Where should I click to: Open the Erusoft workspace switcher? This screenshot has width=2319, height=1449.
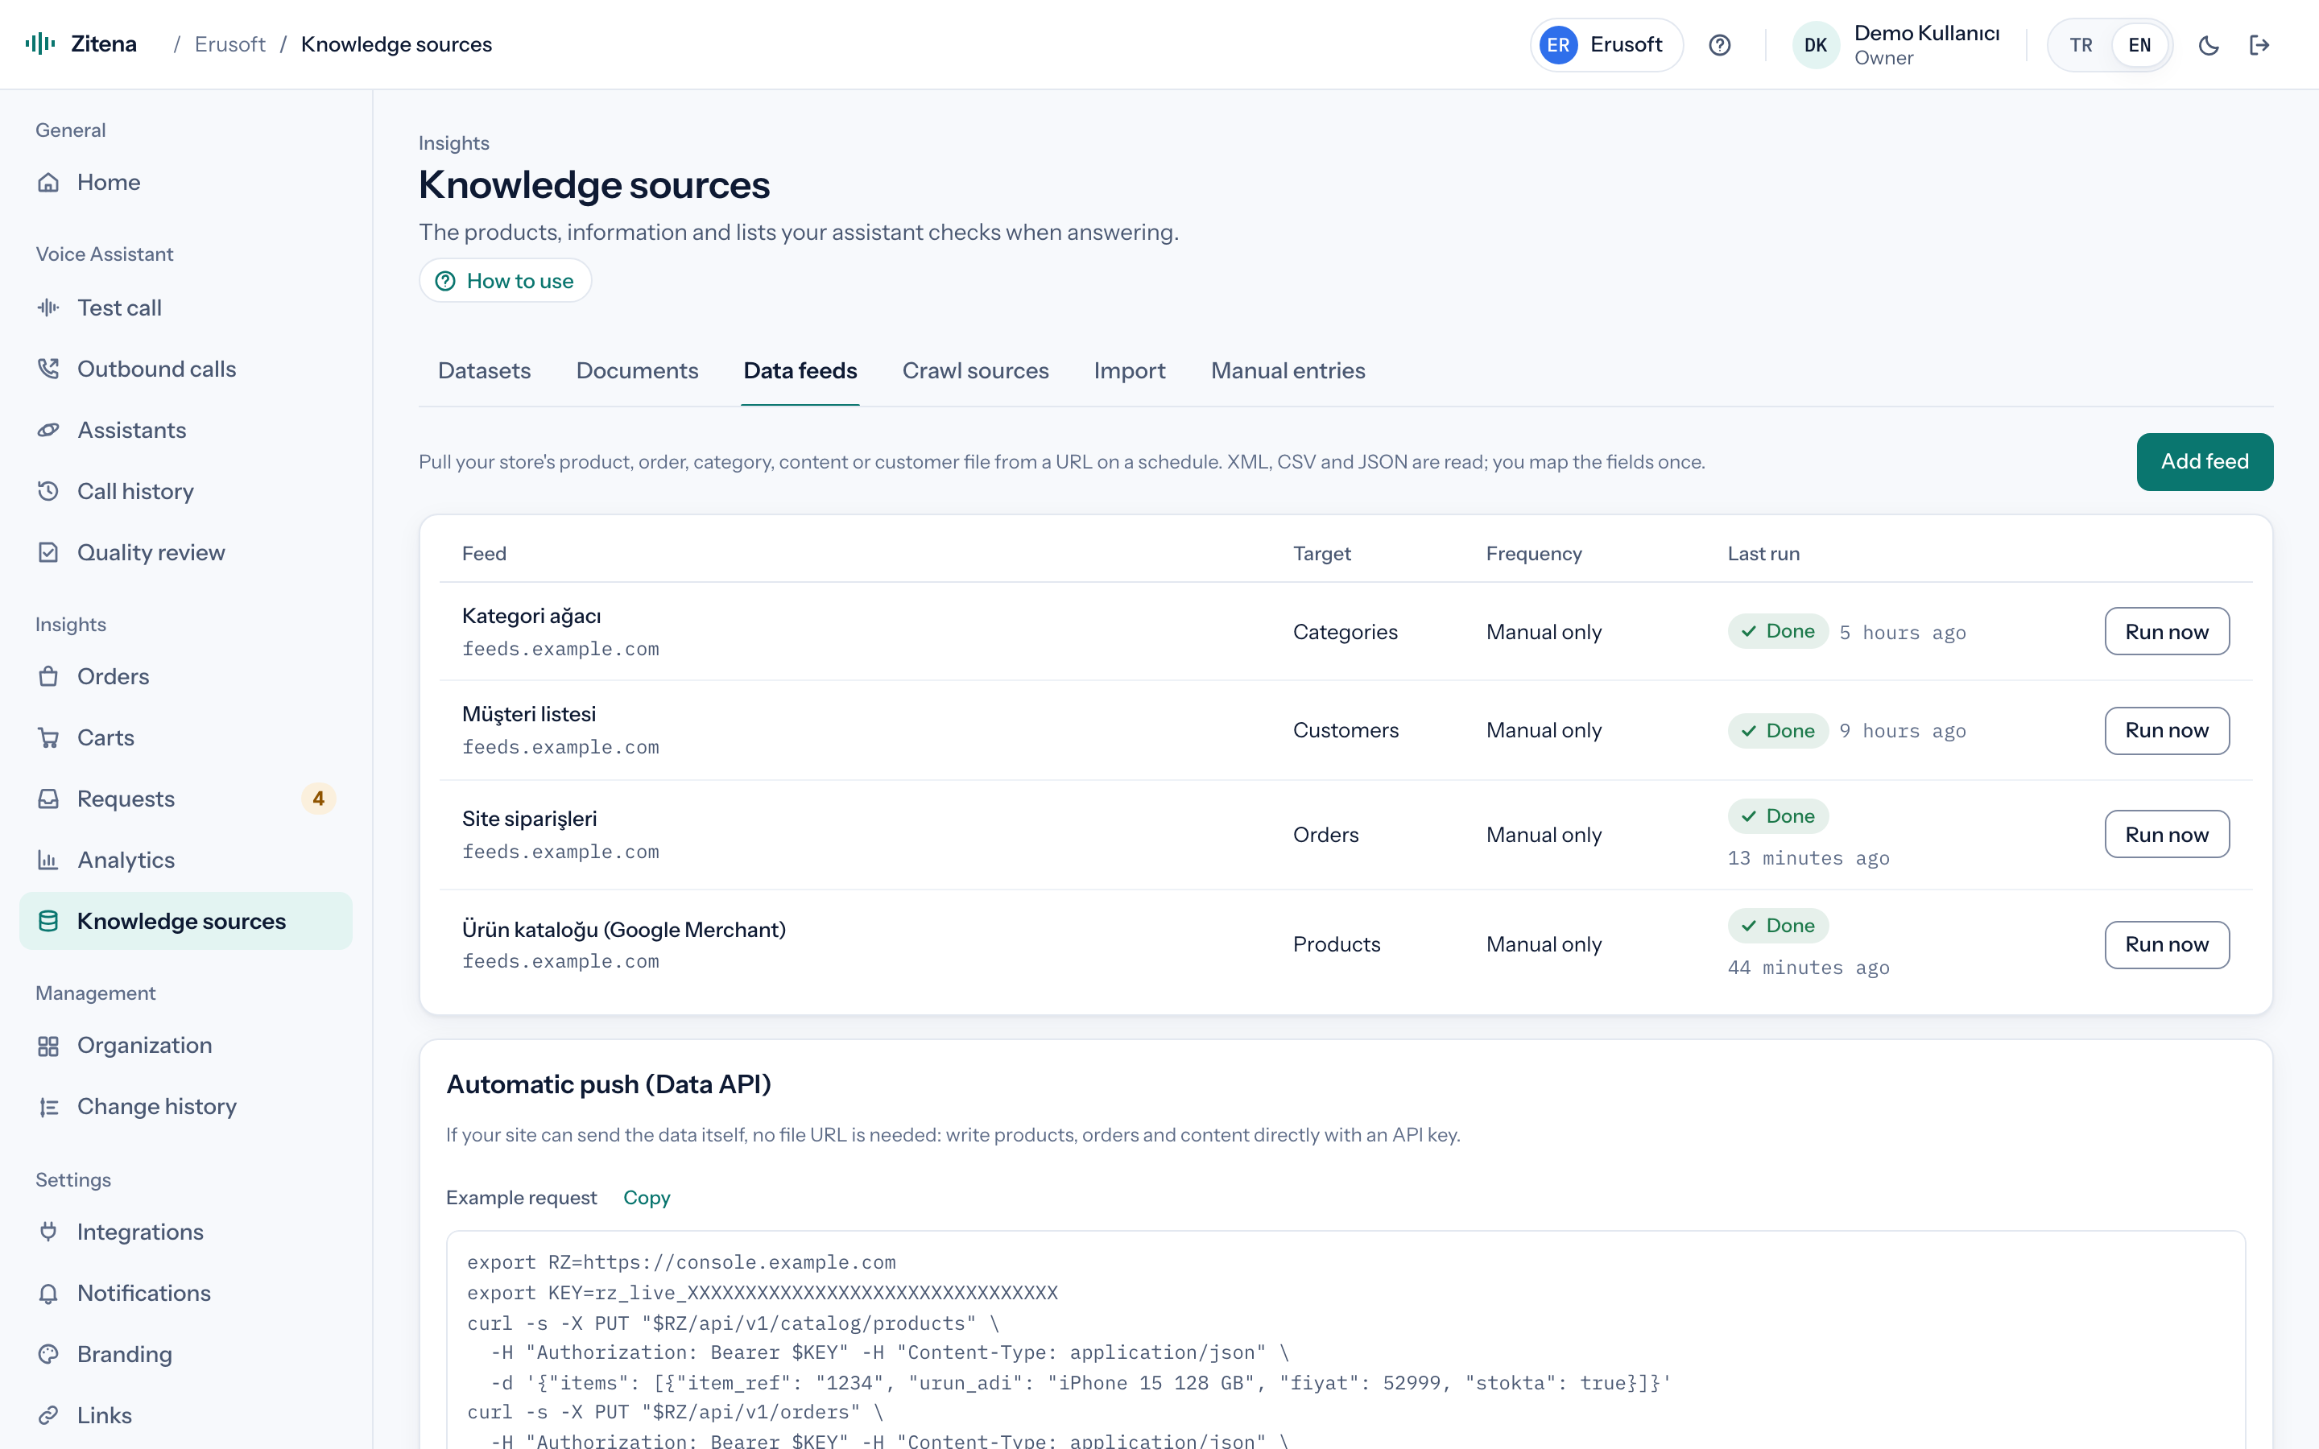tap(1606, 45)
